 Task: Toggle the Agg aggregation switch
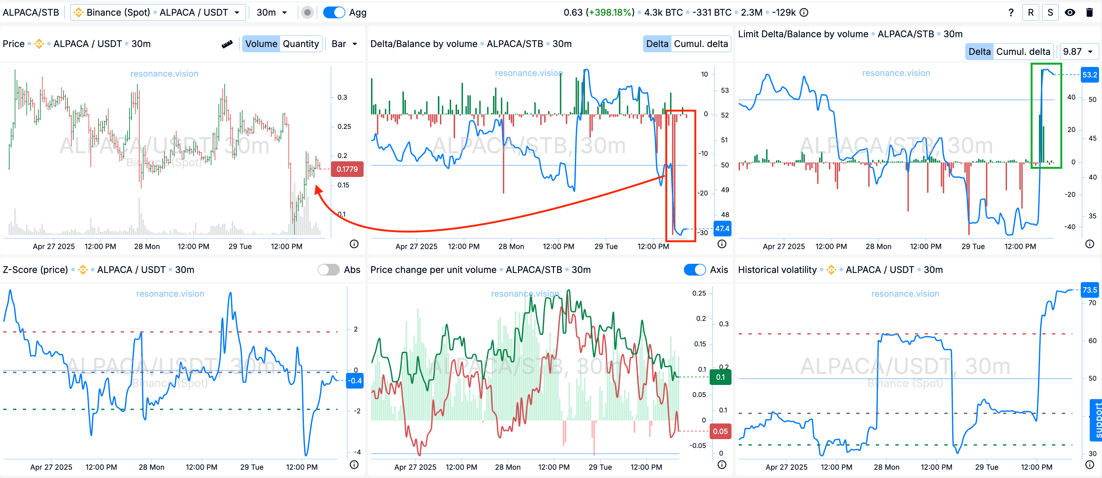[334, 12]
